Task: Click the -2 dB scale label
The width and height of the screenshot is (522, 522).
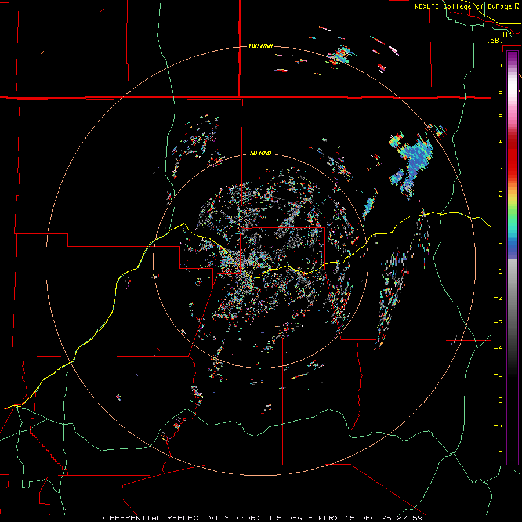Action: (498, 297)
